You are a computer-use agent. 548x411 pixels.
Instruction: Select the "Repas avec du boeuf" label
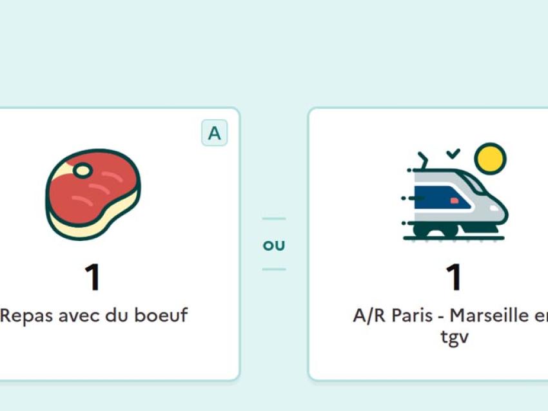[94, 316]
